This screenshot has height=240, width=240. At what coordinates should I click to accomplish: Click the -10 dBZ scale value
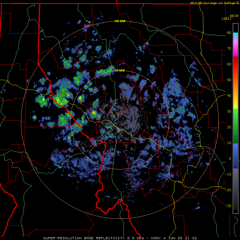(x=228, y=174)
